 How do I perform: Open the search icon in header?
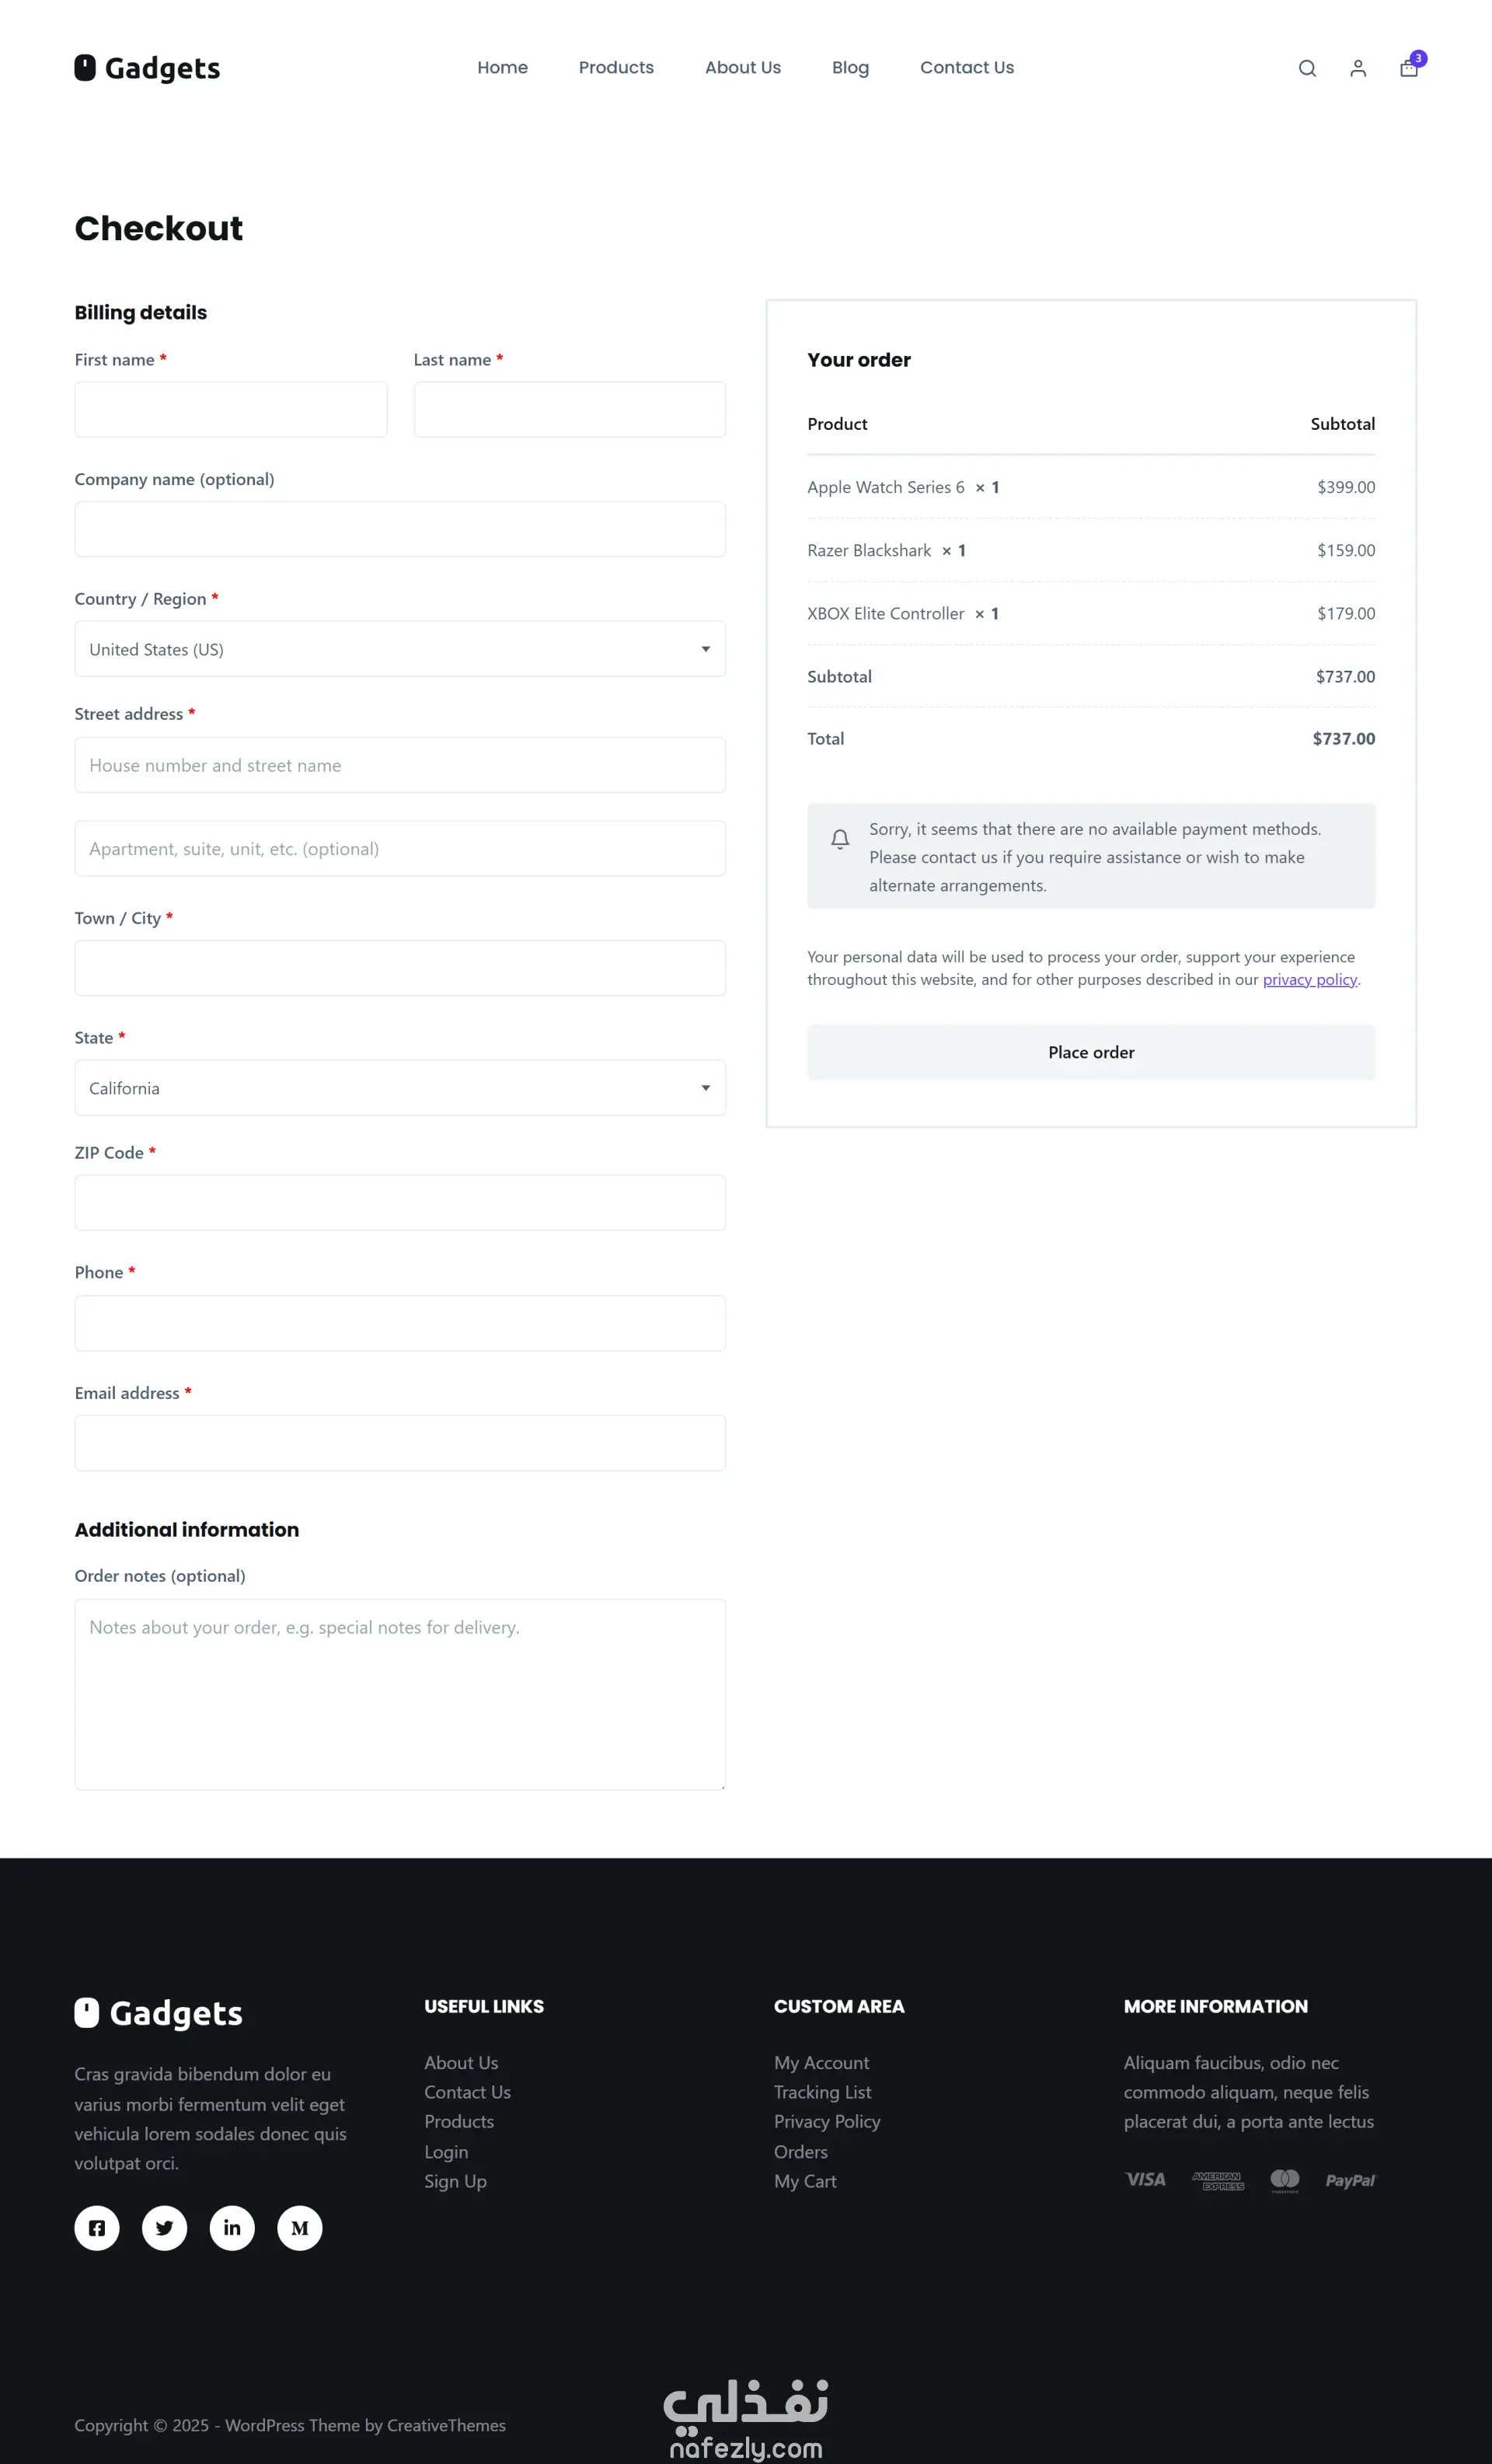tap(1307, 68)
